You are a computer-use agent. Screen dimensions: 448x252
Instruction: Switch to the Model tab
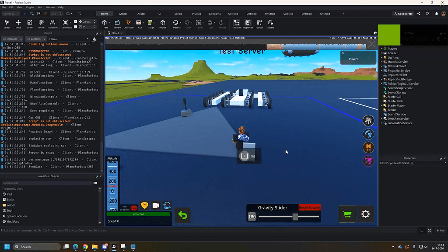pyautogui.click(x=123, y=14)
